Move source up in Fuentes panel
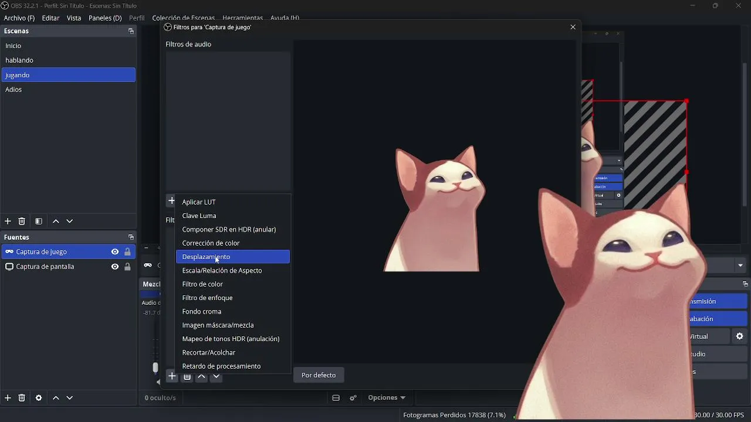751x422 pixels. [x=56, y=398]
